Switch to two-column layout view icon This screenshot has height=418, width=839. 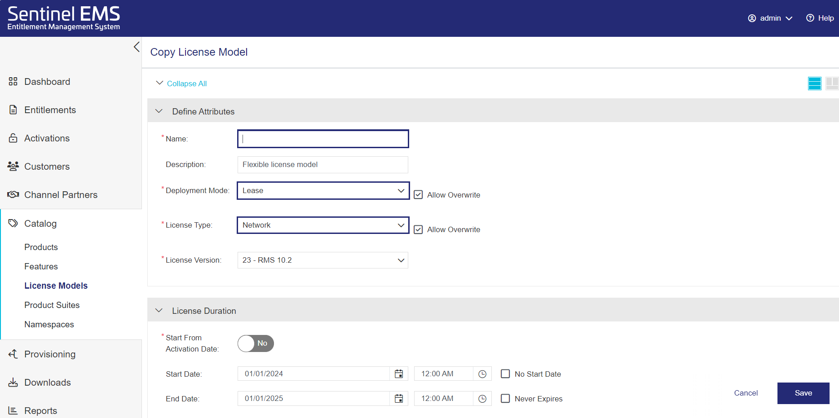[831, 84]
